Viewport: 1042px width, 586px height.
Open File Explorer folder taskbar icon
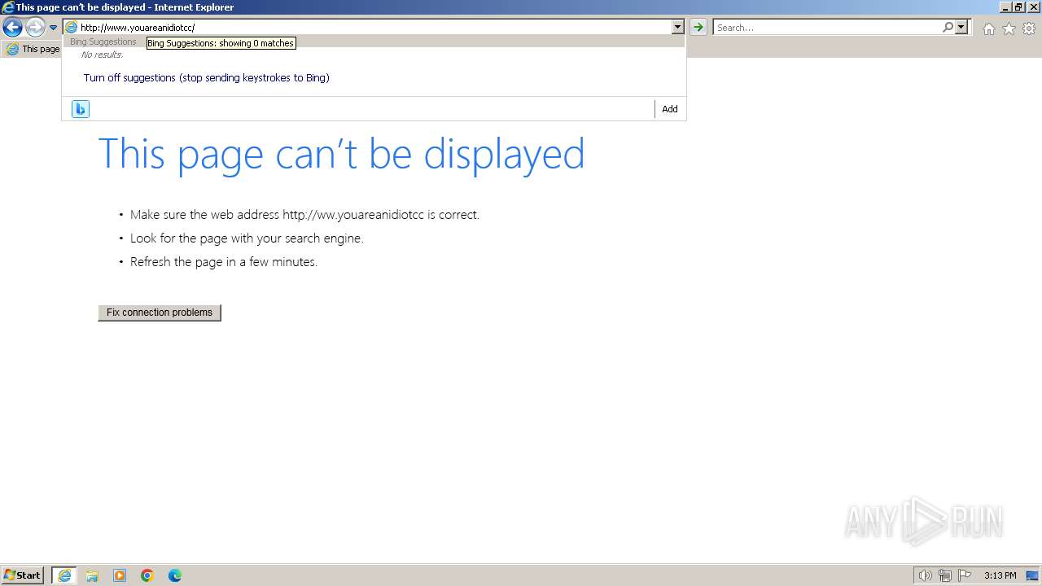coord(92,575)
